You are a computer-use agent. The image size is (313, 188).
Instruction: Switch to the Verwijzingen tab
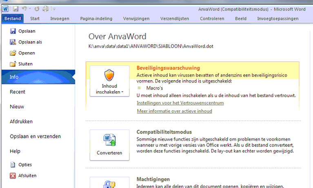[x=136, y=19]
